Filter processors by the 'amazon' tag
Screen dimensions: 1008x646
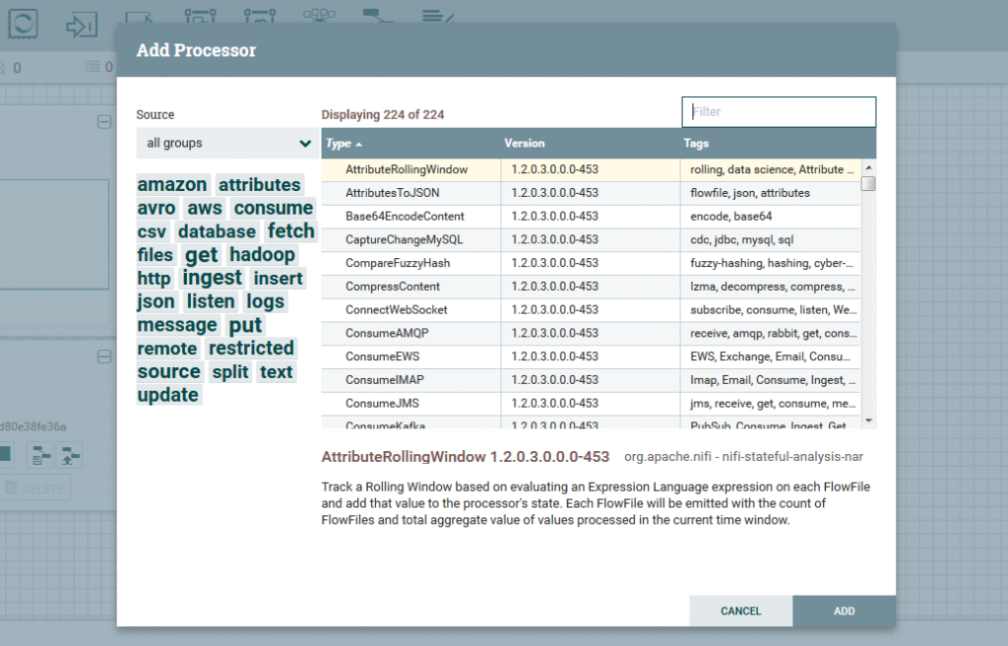[172, 185]
